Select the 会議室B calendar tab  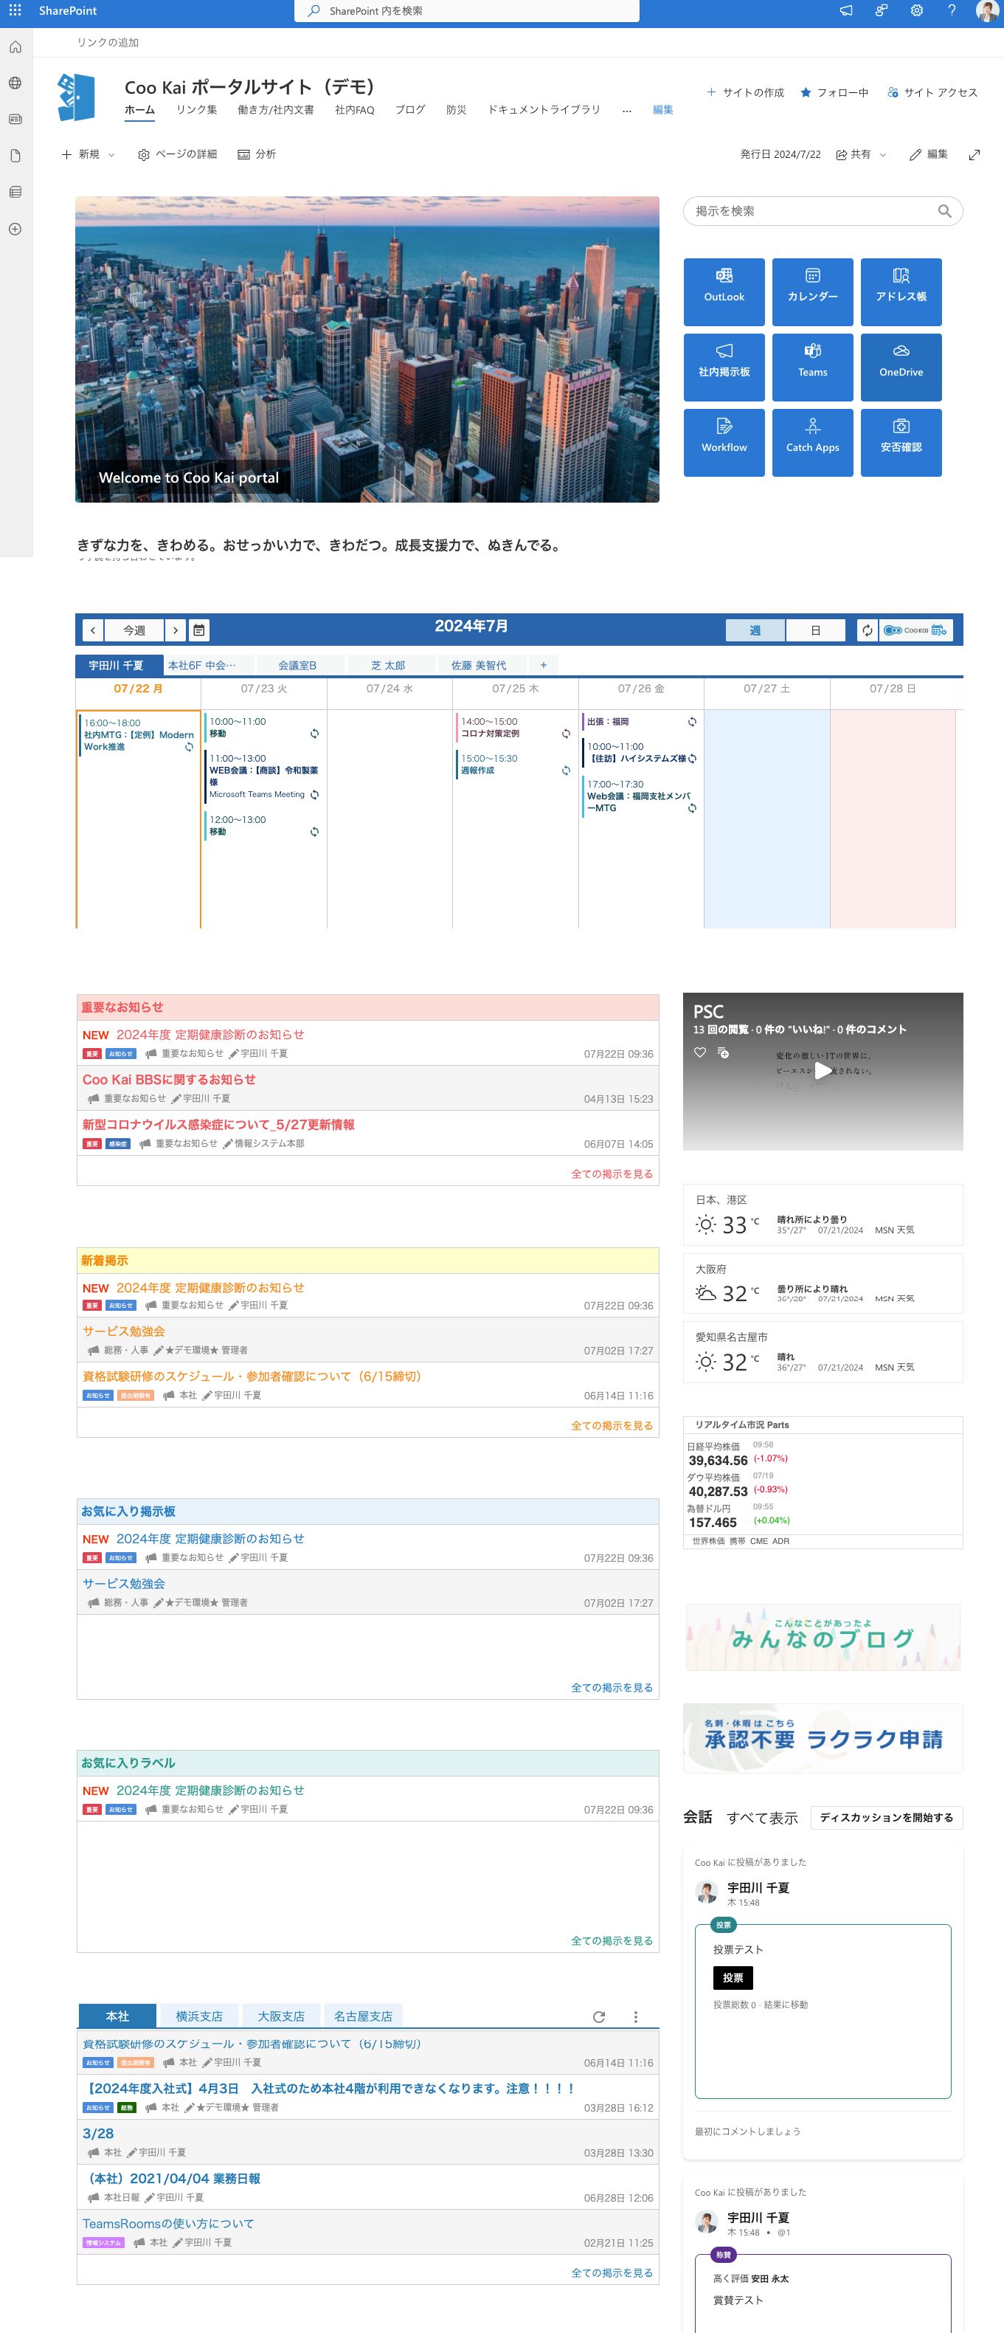click(297, 665)
